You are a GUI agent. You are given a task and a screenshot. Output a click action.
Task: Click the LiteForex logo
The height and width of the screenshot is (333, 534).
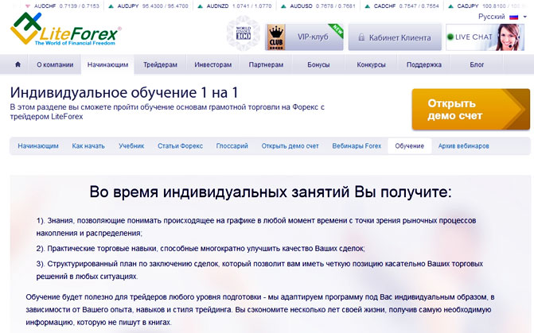pyautogui.click(x=65, y=30)
